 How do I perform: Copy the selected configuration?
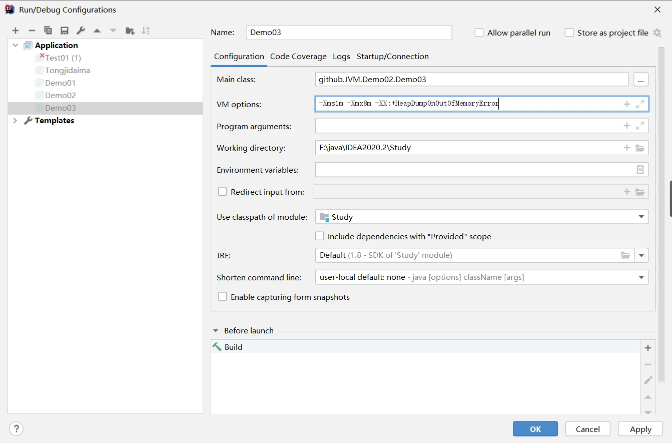(48, 31)
